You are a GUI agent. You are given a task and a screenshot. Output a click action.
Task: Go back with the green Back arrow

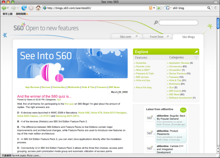click(4, 8)
